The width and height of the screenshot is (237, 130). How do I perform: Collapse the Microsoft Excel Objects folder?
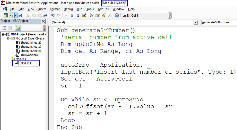point(8,38)
